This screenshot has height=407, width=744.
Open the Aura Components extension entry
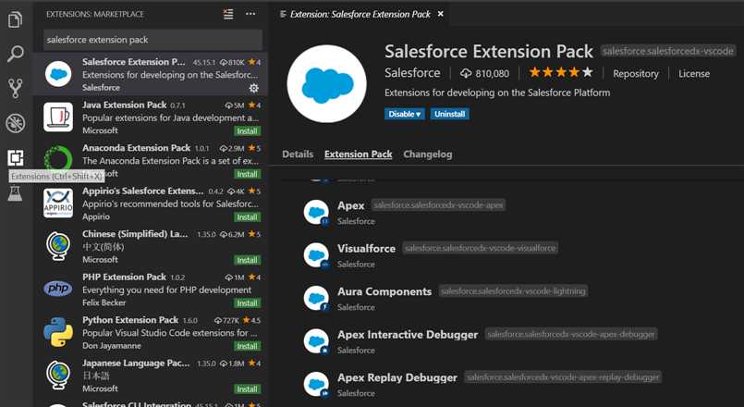tap(384, 291)
